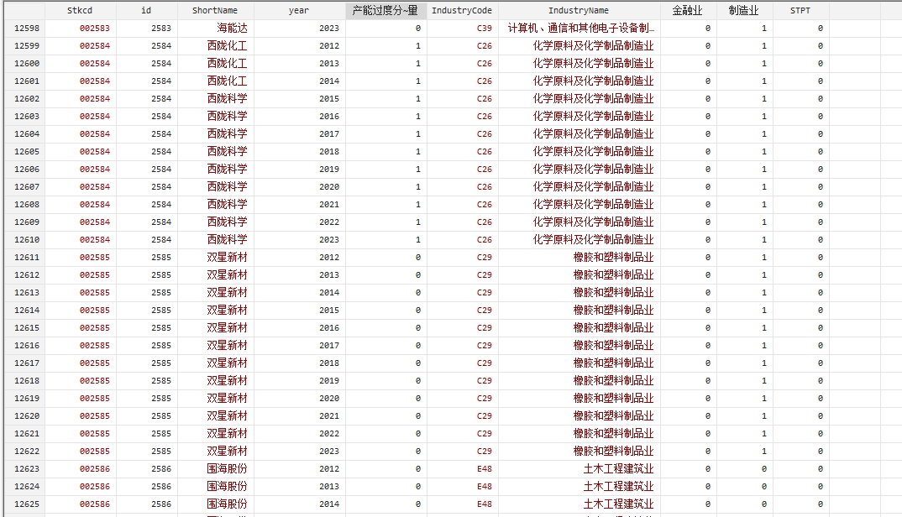
Task: Click 橡胶和塑料制品业 in row 12613
Action: tap(613, 293)
